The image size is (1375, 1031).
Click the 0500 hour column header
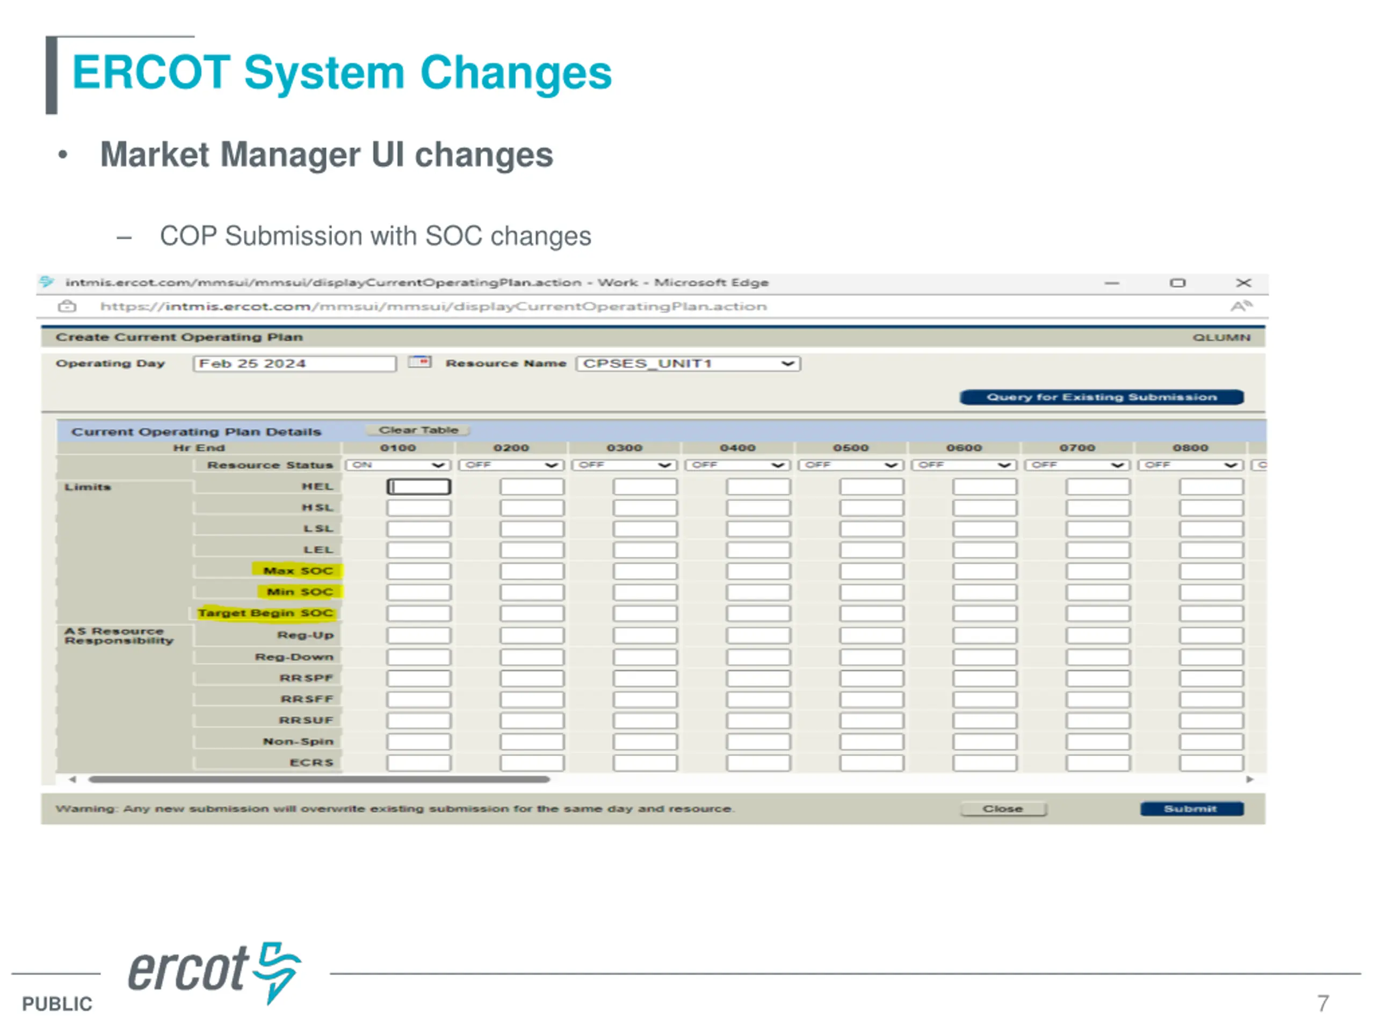tap(850, 447)
